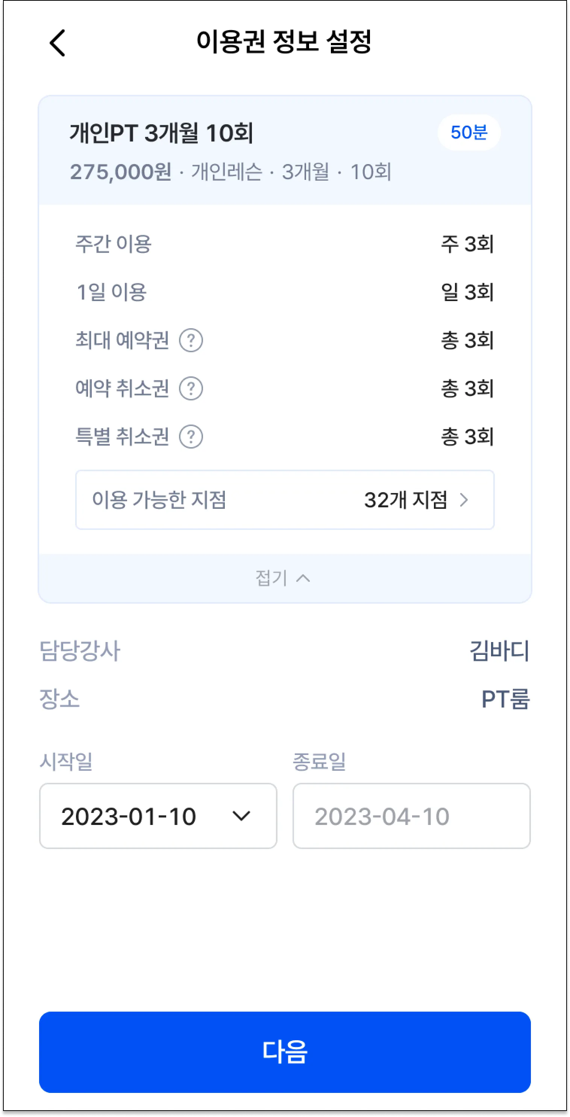
Task: Tap the PT룸 location value
Action: tap(505, 699)
